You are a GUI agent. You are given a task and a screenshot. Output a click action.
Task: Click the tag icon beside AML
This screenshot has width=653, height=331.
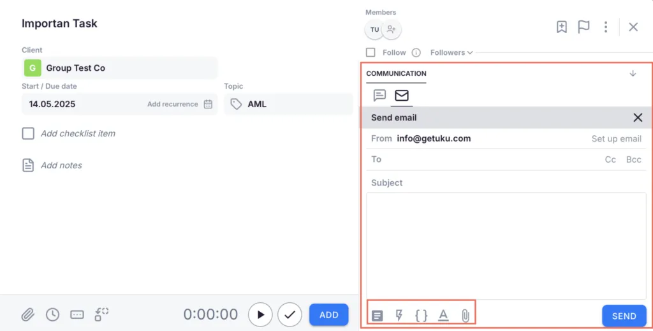(236, 104)
